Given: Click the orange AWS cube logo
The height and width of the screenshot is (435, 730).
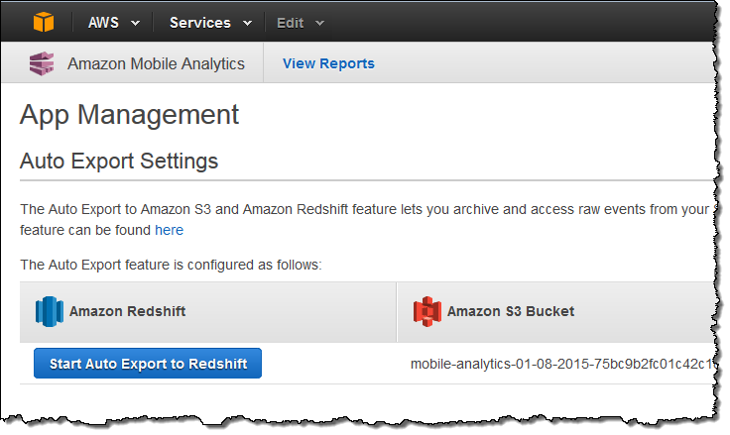Looking at the screenshot, I should [42, 22].
